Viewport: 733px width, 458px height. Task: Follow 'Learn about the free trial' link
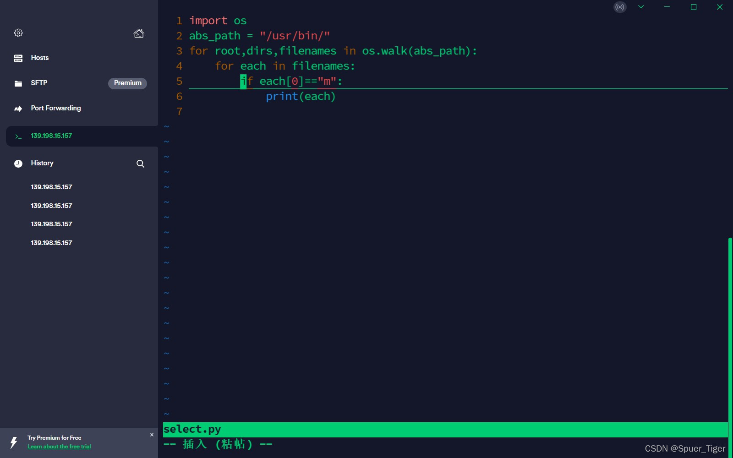click(x=59, y=447)
